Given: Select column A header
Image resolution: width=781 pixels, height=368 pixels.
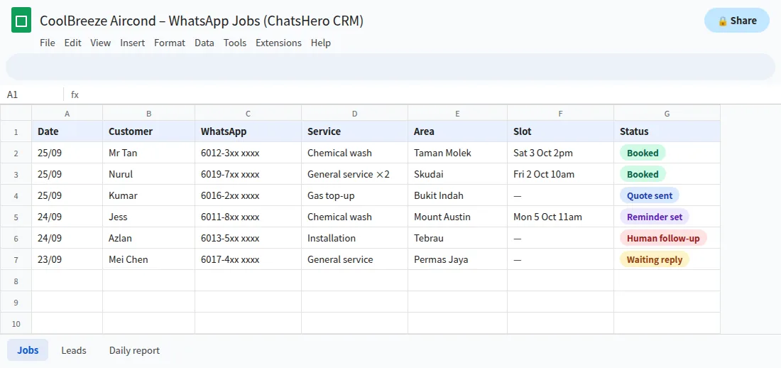Looking at the screenshot, I should pos(67,113).
